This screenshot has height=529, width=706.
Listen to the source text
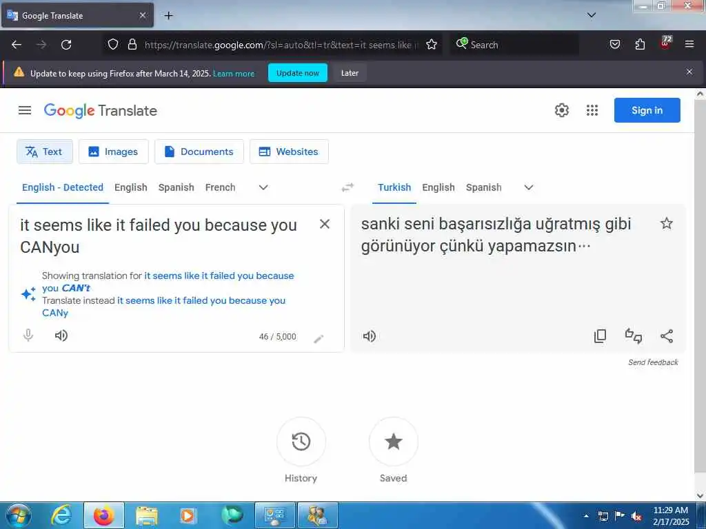click(x=61, y=335)
